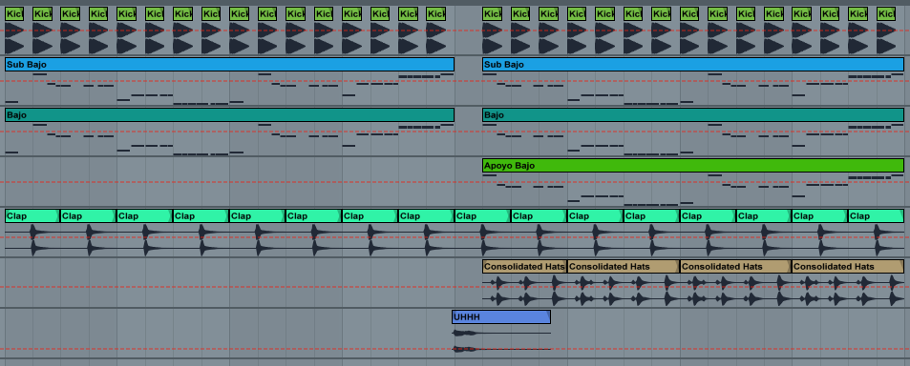Select the last Clap clip

[876, 216]
